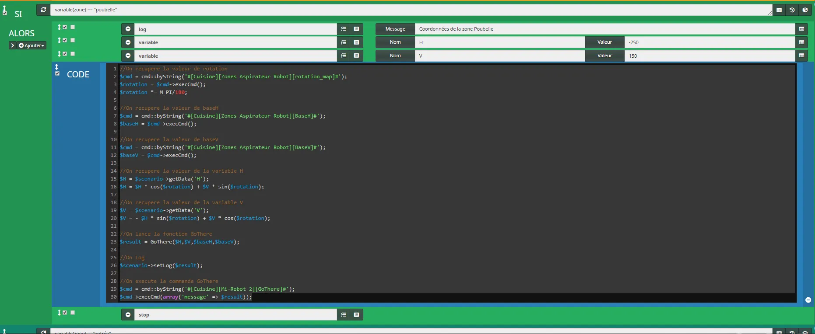The width and height of the screenshot is (815, 334).
Task: Click code line 15 "$H = $scenario->getData('H');"
Action: coord(164,179)
